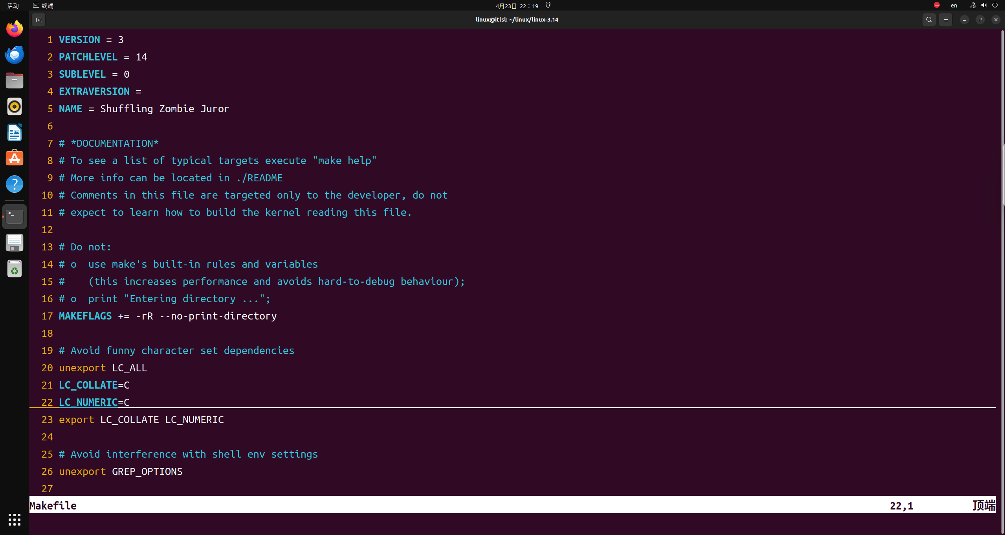Open the terminal hamburger menu
The height and width of the screenshot is (535, 1005).
coord(945,20)
